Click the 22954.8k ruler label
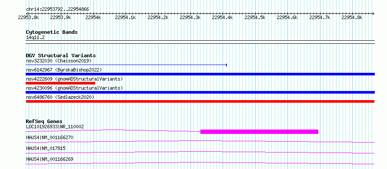The image size is (387, 169). coord(352,18)
